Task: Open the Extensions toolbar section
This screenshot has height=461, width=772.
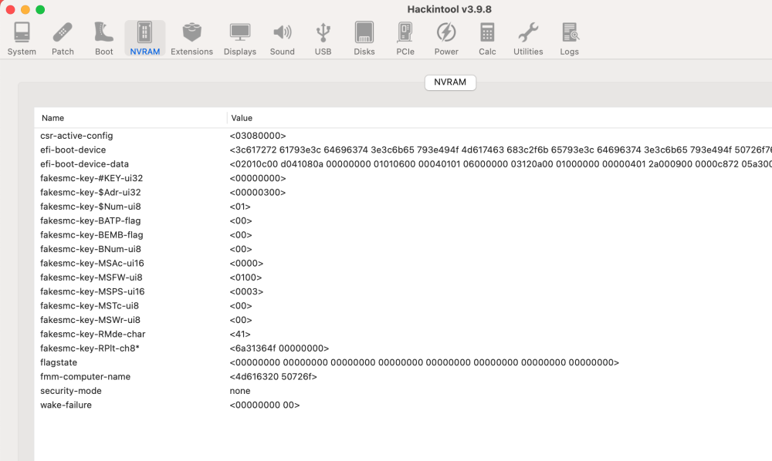Action: (191, 39)
